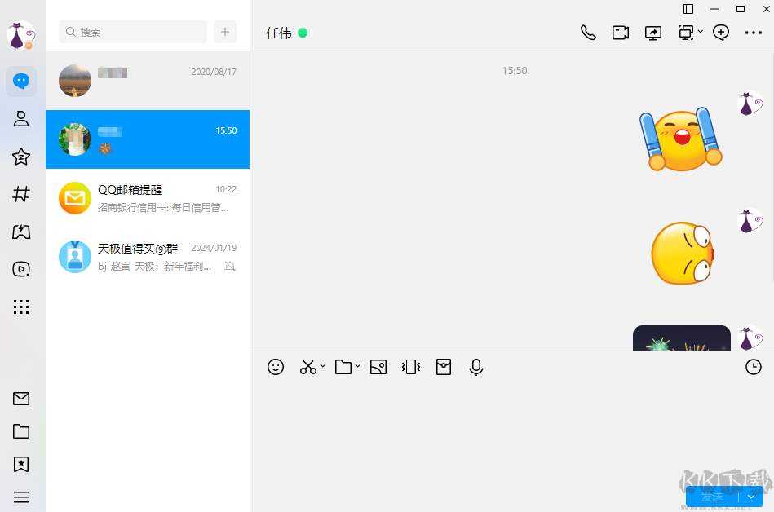Screen dimensions: 774x512
Task: Open QQ Mail from the left sidebar
Action: point(21,399)
